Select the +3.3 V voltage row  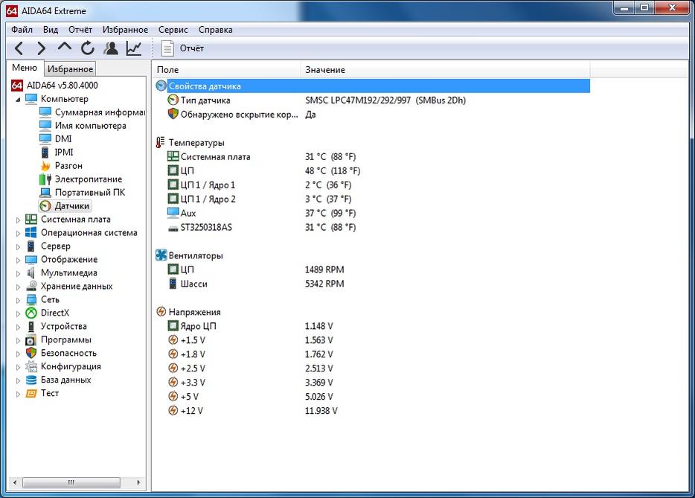point(372,383)
